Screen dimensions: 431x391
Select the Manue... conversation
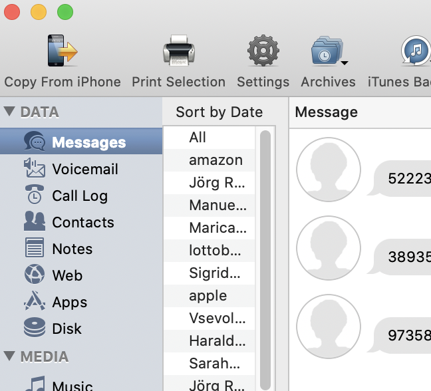210,205
